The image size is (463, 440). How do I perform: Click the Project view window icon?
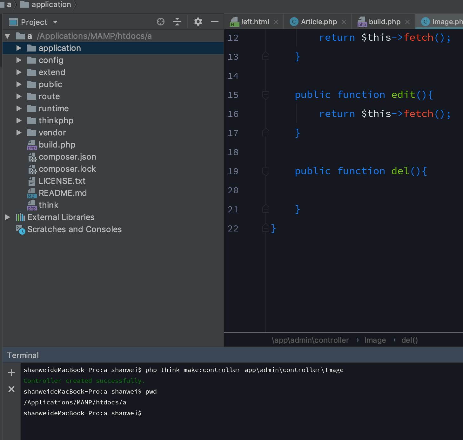point(13,22)
